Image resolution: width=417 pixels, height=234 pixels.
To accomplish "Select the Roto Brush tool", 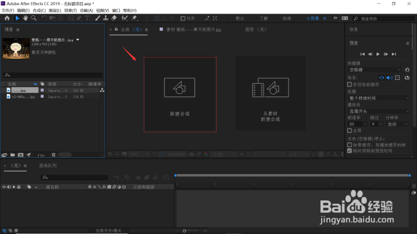I will (x=124, y=18).
